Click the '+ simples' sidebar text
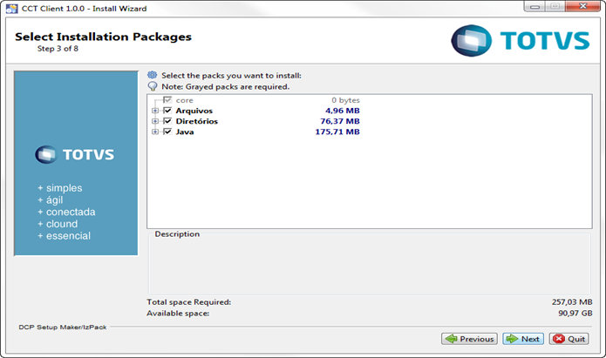The height and width of the screenshot is (358, 606). pyautogui.click(x=60, y=188)
